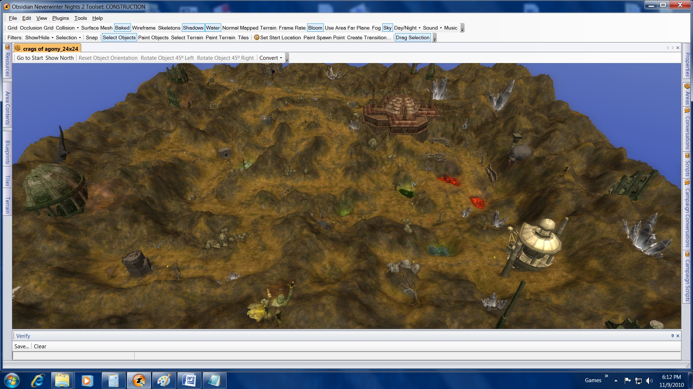Expand the Collision dropdown
The width and height of the screenshot is (693, 389).
pyautogui.click(x=67, y=28)
